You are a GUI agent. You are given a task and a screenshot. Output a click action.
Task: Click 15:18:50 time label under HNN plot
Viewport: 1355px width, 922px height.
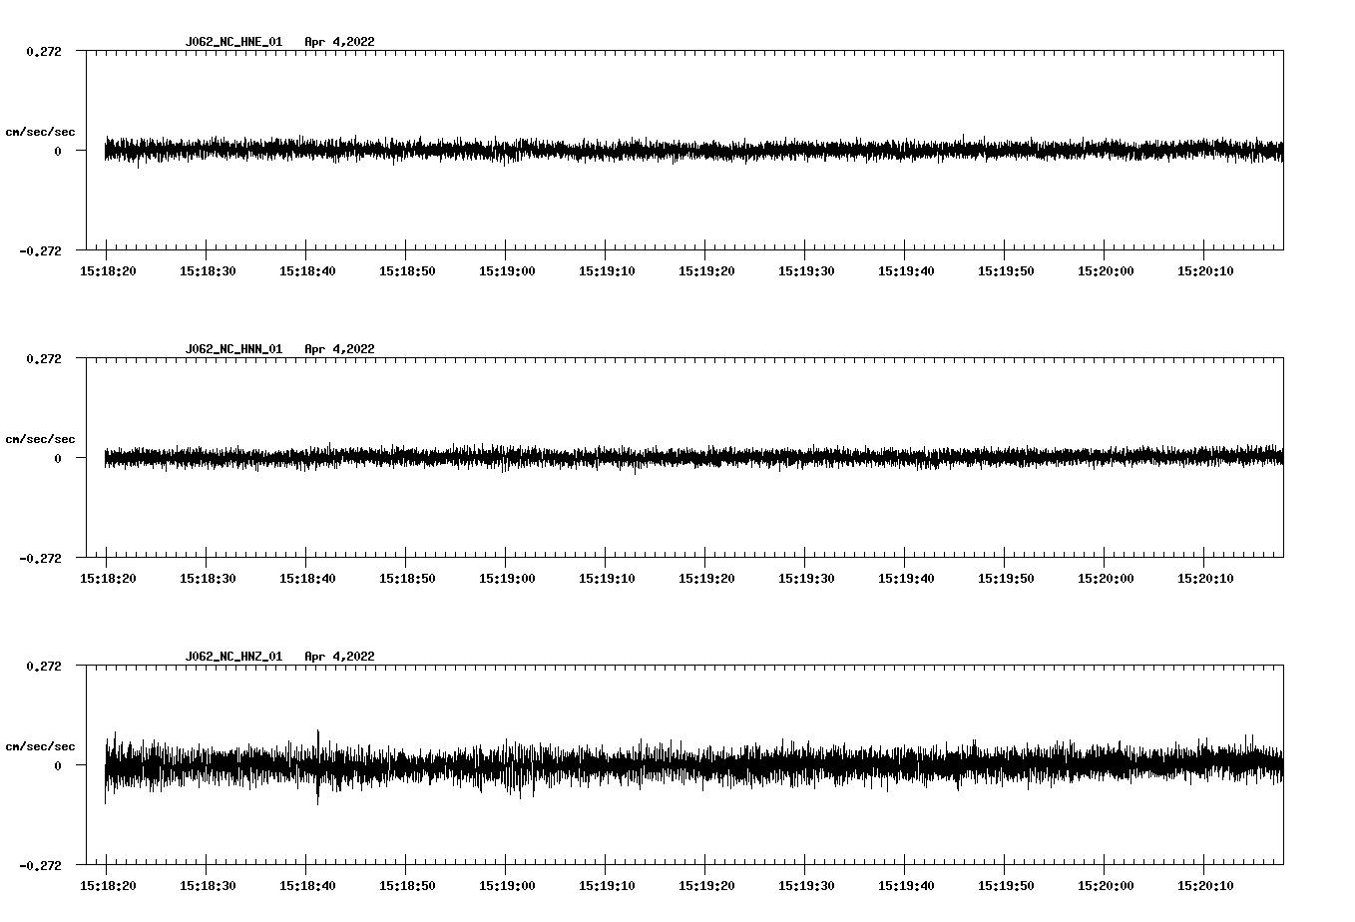click(407, 579)
